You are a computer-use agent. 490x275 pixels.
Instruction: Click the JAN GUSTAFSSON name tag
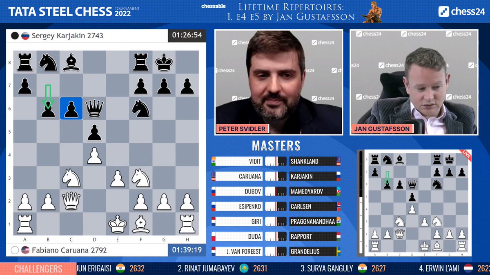coord(383,129)
